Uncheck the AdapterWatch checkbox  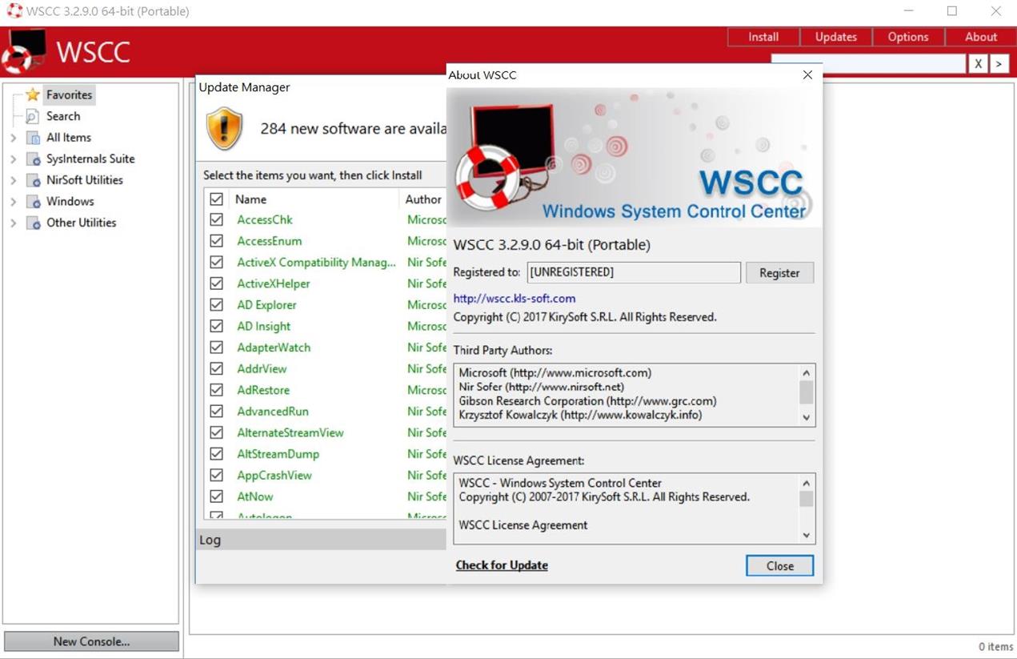pyautogui.click(x=216, y=348)
